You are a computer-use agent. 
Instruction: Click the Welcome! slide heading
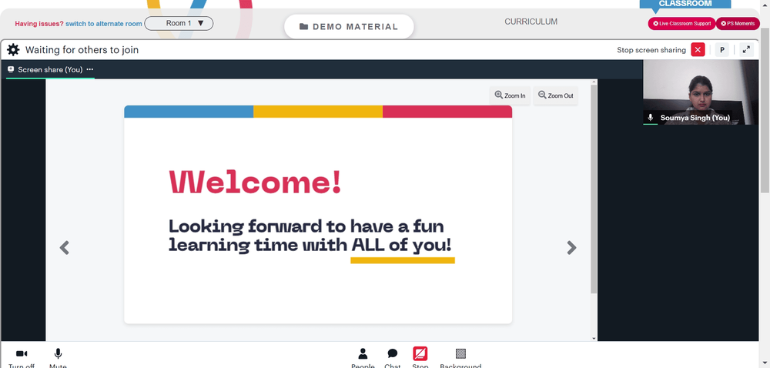(255, 182)
